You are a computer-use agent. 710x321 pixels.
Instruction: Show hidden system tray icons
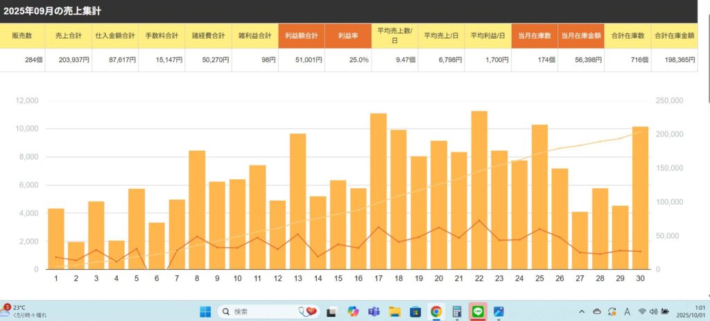tap(581, 312)
